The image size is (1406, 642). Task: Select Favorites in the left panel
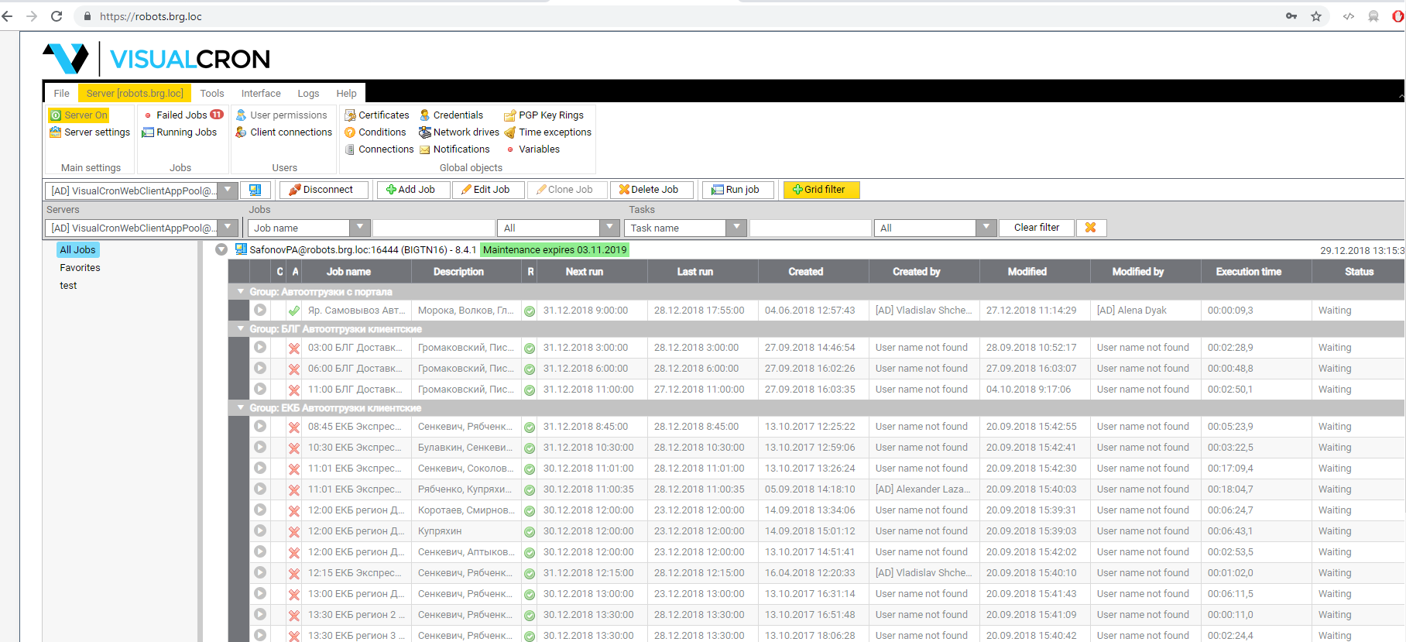[x=80, y=268]
